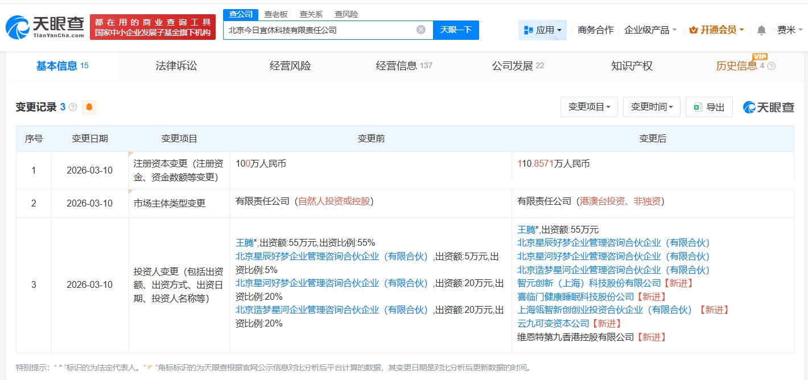This screenshot has height=380, width=808.
Task: Open 智元创新（上海）科技股份有限公司 link
Action: pyautogui.click(x=589, y=283)
